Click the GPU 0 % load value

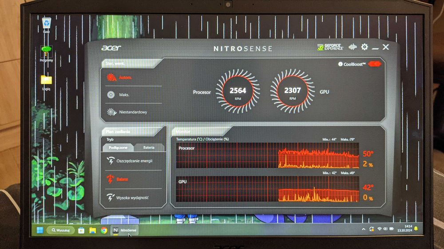pyautogui.click(x=368, y=198)
